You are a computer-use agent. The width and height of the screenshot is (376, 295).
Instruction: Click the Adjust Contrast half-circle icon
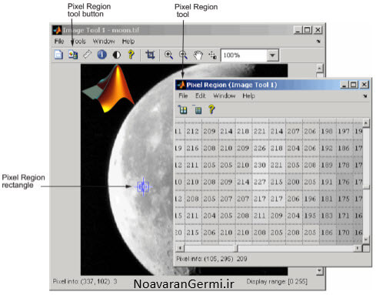click(x=117, y=55)
